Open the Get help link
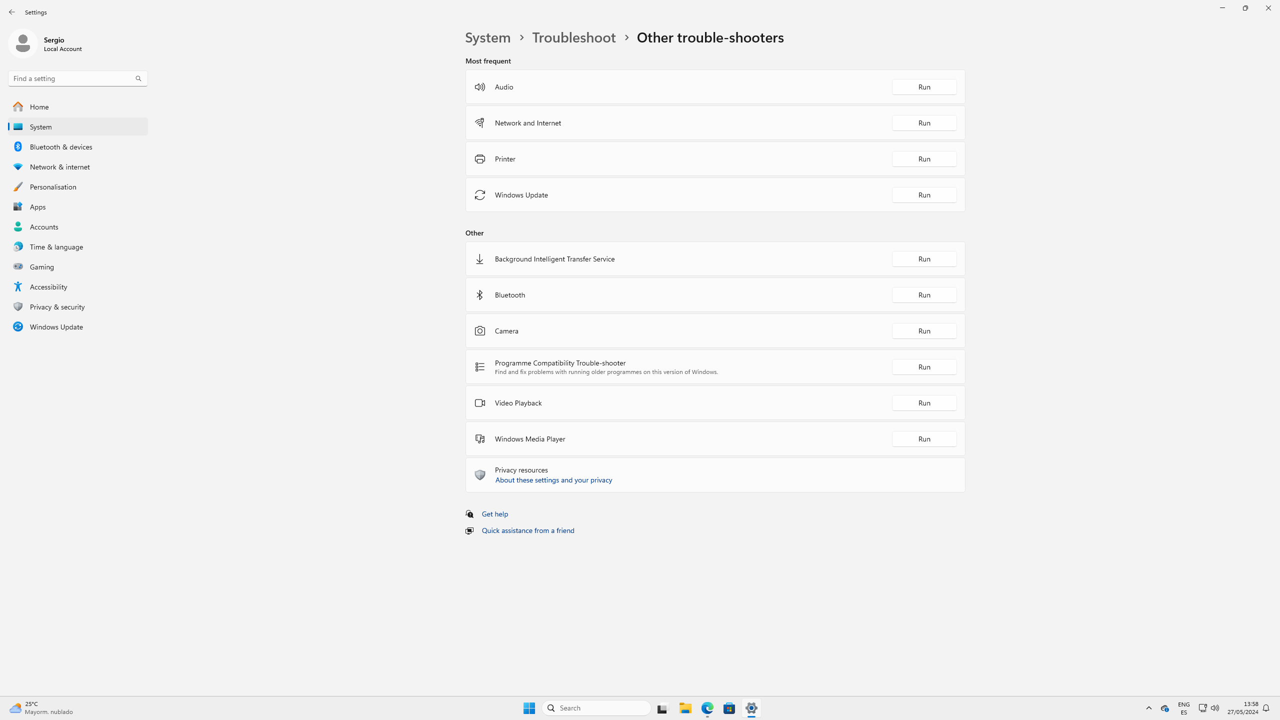1280x720 pixels. 494,514
